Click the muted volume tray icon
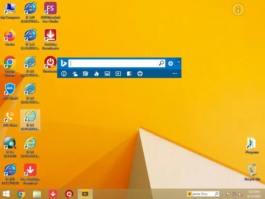 pos(241,194)
